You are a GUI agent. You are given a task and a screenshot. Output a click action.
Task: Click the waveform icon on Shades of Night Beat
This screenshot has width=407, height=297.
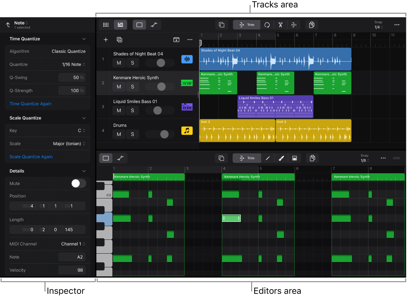click(x=187, y=59)
